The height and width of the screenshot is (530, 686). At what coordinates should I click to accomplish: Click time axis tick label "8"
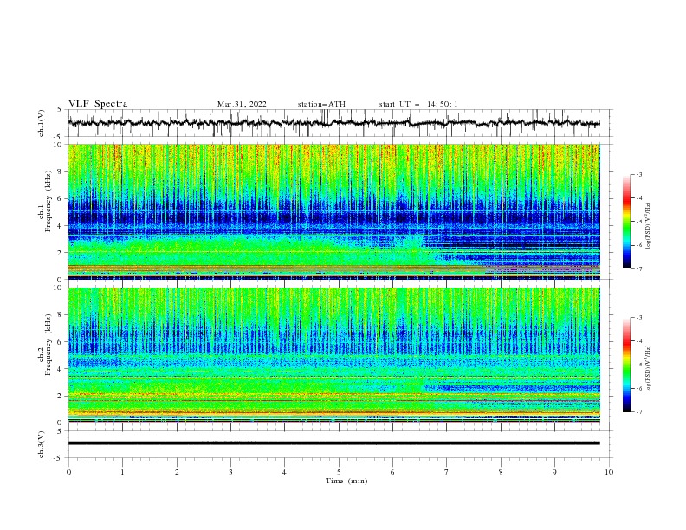click(501, 472)
